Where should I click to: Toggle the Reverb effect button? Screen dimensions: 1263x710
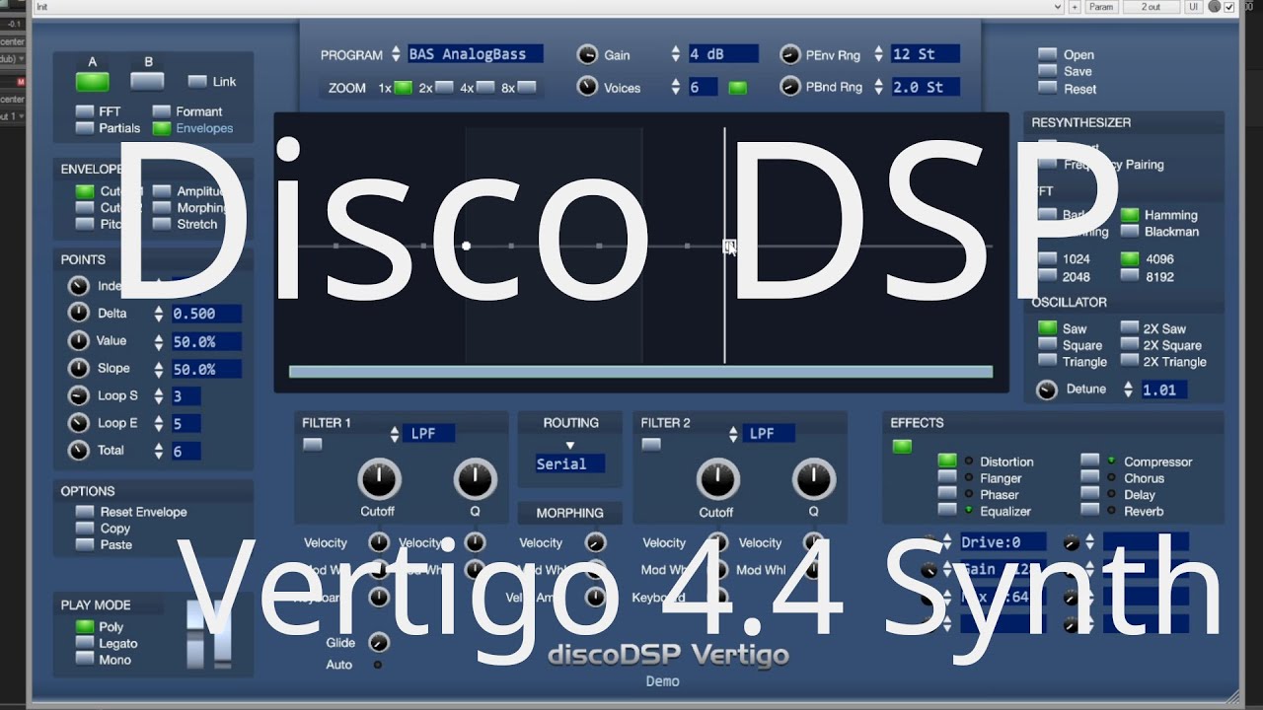1089,511
